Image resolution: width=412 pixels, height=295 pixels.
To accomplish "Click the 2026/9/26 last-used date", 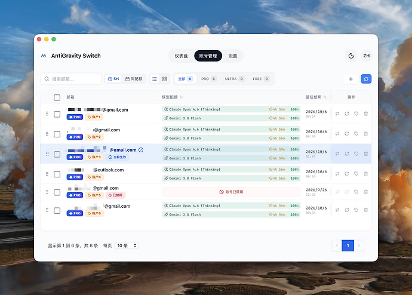I will tap(316, 190).
